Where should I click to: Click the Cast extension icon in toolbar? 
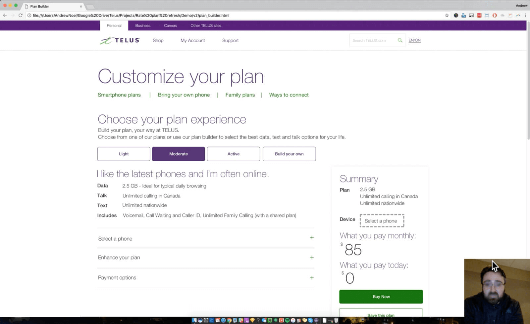(471, 15)
